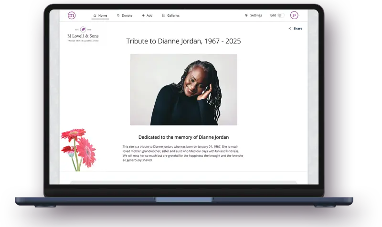
Task: Select the Home tab label
Action: click(103, 15)
